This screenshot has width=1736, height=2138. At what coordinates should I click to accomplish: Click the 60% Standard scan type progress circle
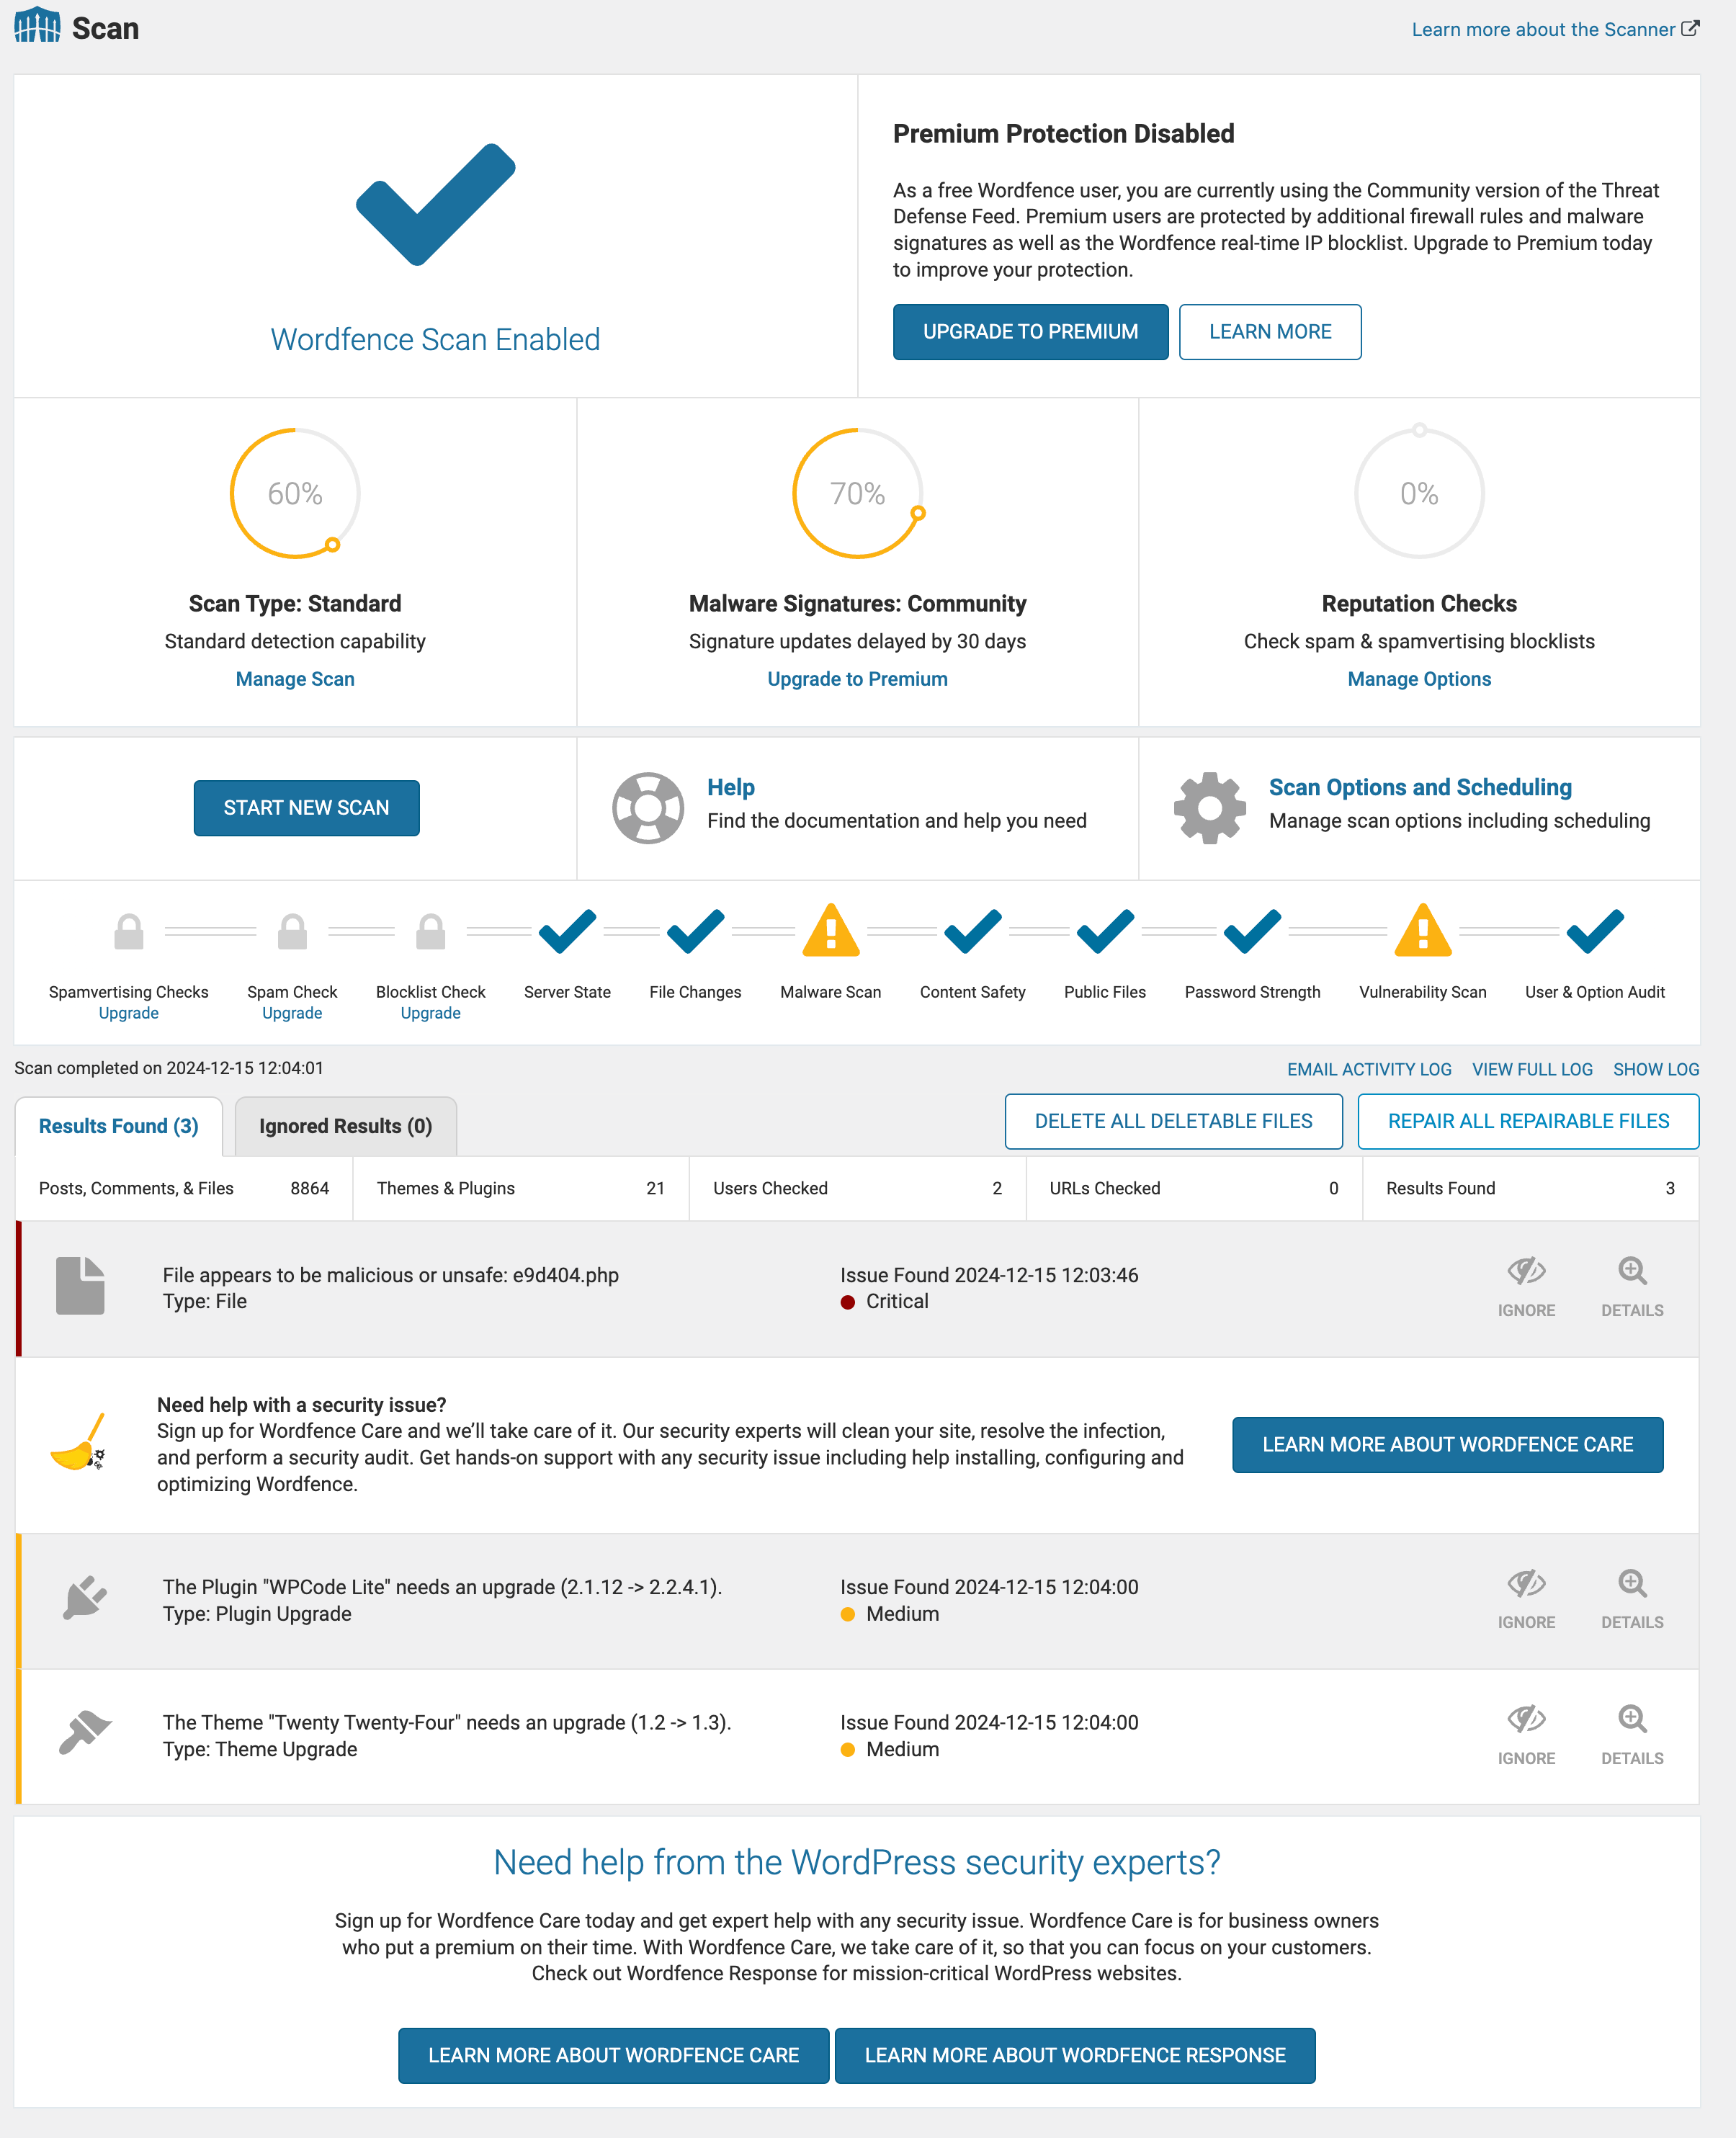point(294,494)
